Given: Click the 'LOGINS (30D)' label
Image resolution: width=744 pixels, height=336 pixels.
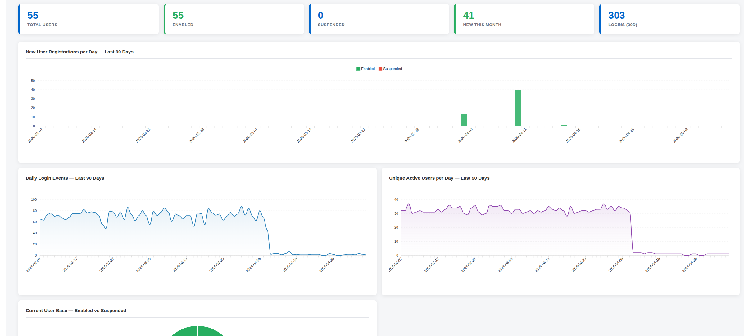Looking at the screenshot, I should [623, 25].
